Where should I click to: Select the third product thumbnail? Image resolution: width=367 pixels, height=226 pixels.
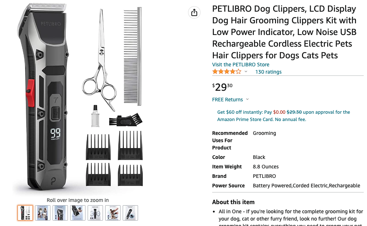(60, 213)
